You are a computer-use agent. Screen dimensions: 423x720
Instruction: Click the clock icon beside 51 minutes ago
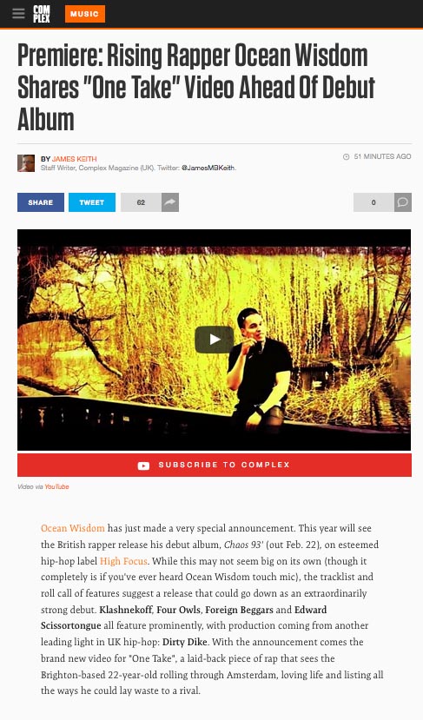click(347, 156)
